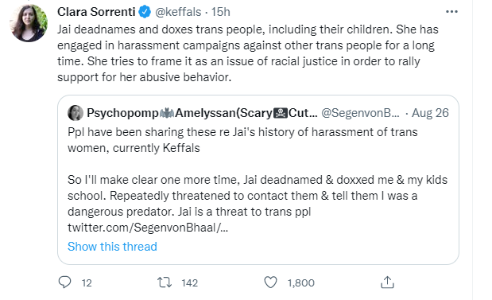This screenshot has width=492, height=300.
Task: Click the 12 replies count
Action: point(87,282)
